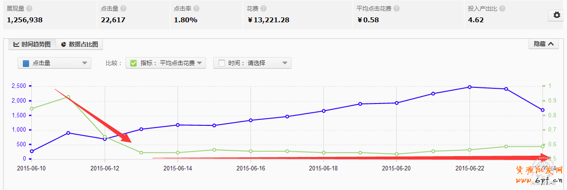Viewport: 567px width, 190px height.
Task: Switch to 数据占比图 tab
Action: point(79,44)
